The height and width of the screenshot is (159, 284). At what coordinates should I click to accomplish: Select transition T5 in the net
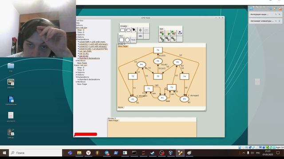click(158, 76)
